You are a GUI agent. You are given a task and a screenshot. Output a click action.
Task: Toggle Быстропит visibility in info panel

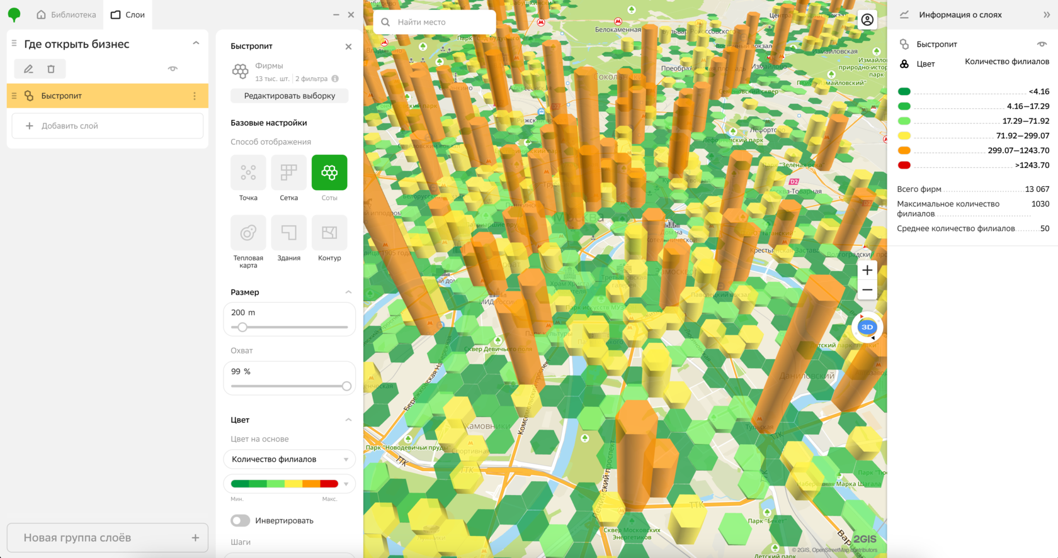pyautogui.click(x=1042, y=44)
